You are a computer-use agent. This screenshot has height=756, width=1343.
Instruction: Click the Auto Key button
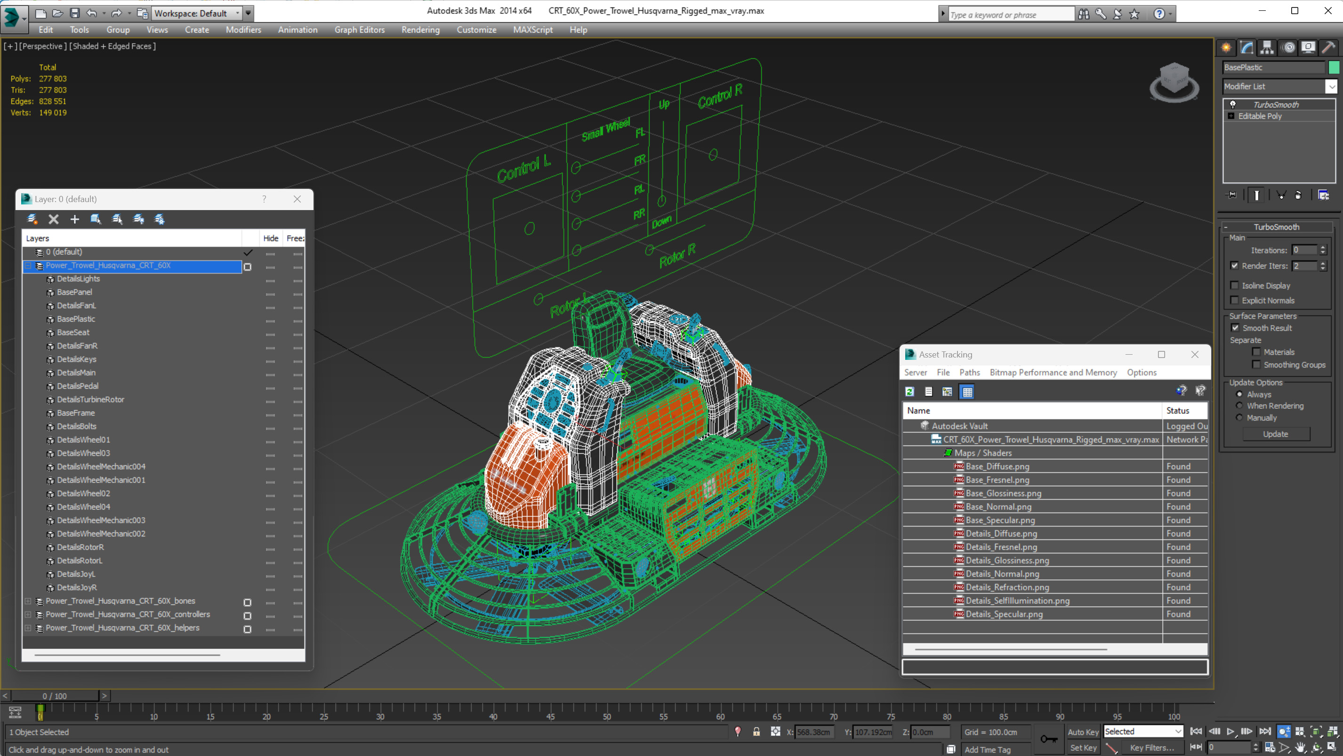(x=1083, y=732)
